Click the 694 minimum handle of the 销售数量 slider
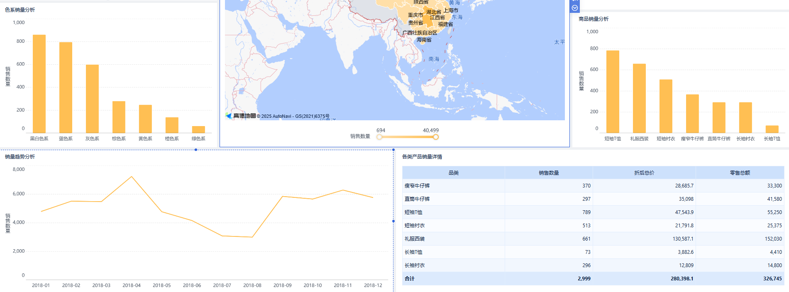 pyautogui.click(x=379, y=137)
